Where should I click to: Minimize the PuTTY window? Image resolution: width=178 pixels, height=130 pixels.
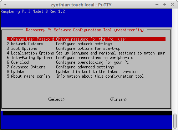click(x=157, y=5)
